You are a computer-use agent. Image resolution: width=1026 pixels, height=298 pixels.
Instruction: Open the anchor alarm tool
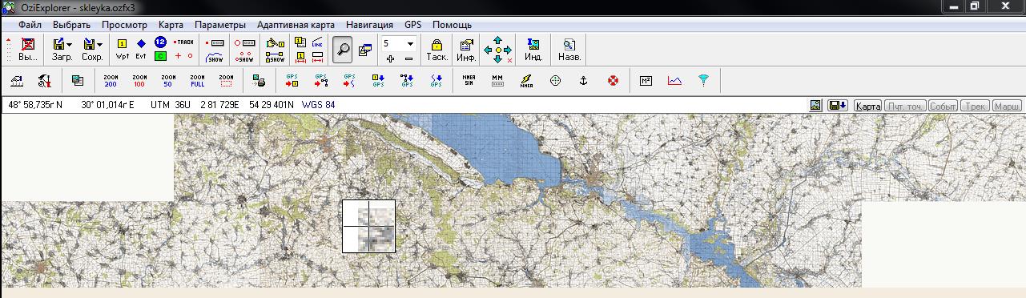(x=584, y=80)
